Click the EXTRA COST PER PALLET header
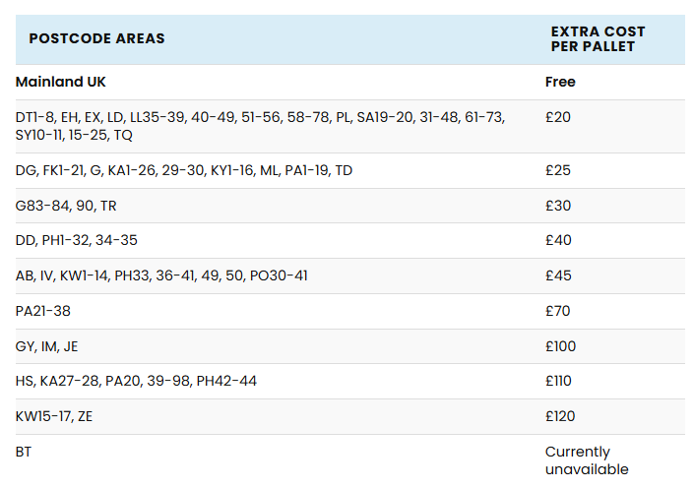694x488 pixels. click(x=593, y=39)
